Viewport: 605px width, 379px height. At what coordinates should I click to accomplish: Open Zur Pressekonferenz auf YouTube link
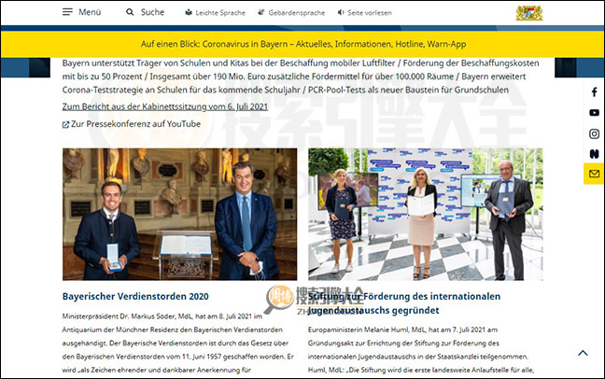[x=135, y=124]
